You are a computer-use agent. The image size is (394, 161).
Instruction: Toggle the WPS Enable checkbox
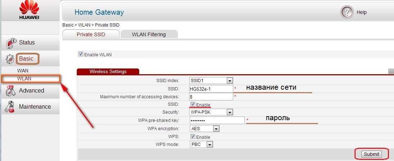[x=193, y=137]
